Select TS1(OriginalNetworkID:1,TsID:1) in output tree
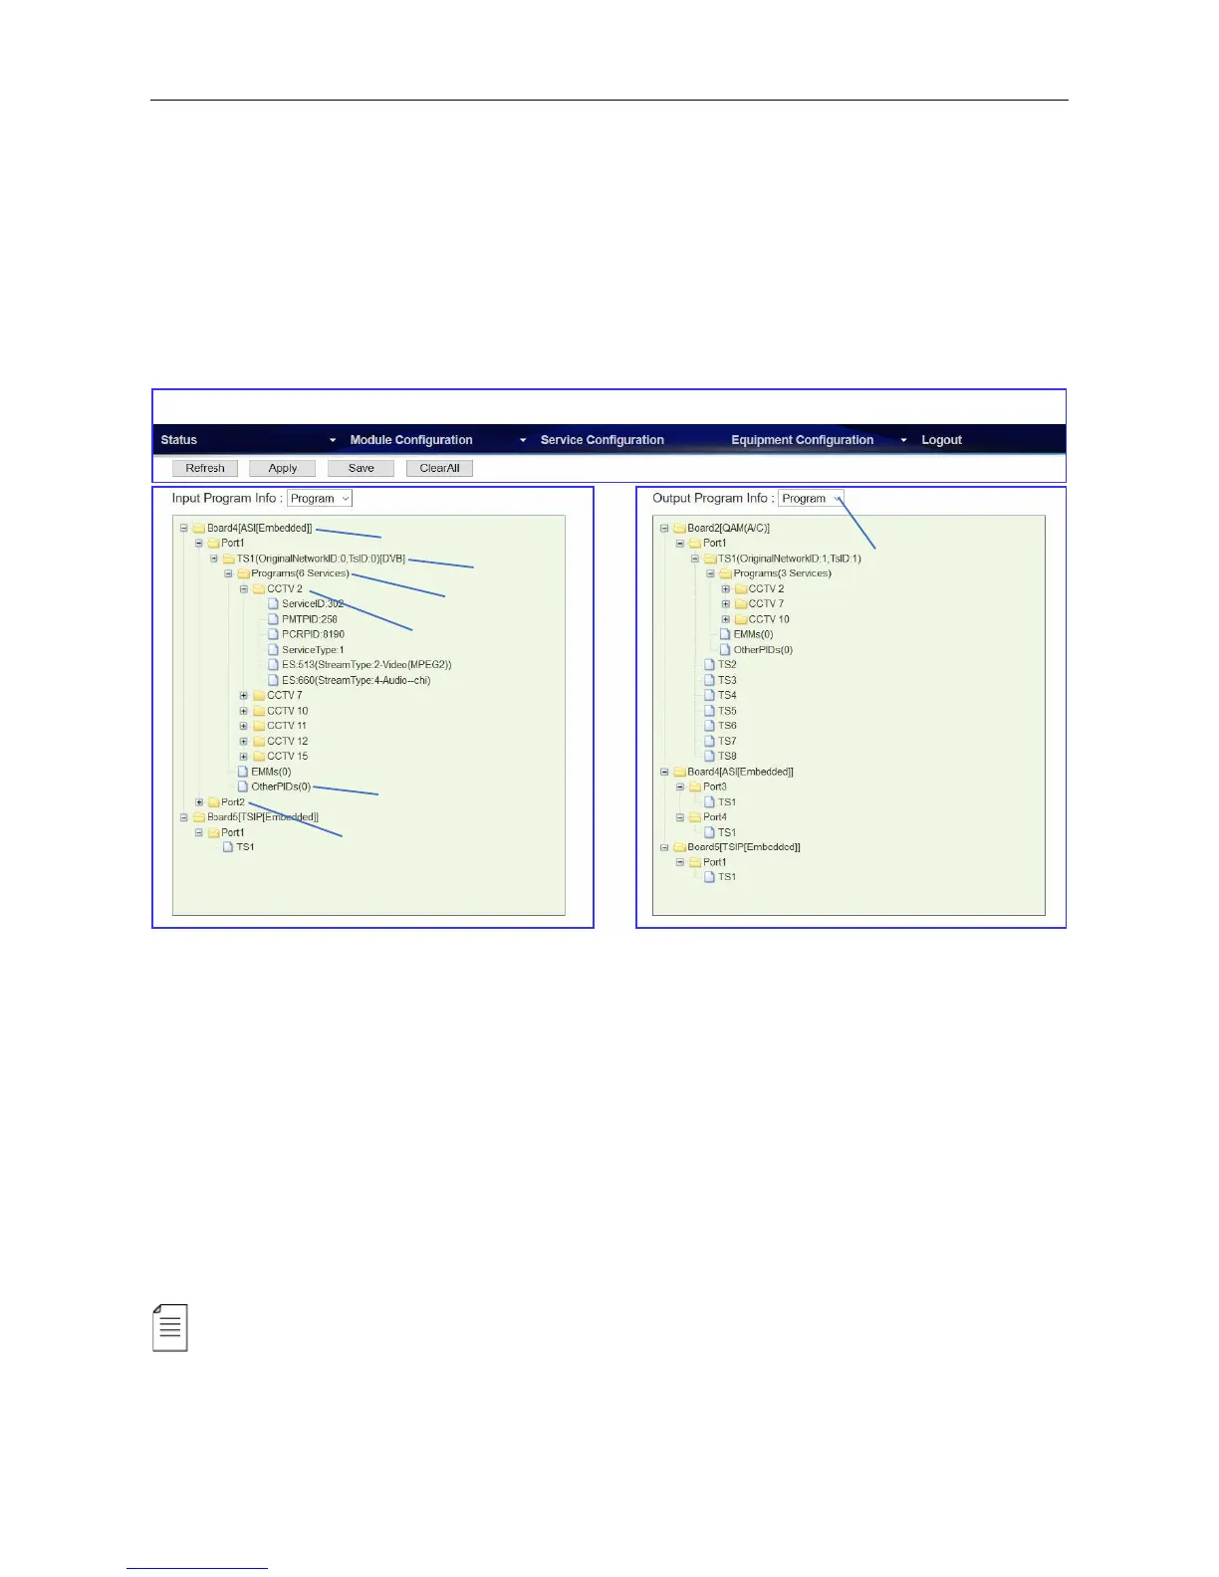This screenshot has width=1219, height=1577. 790,559
